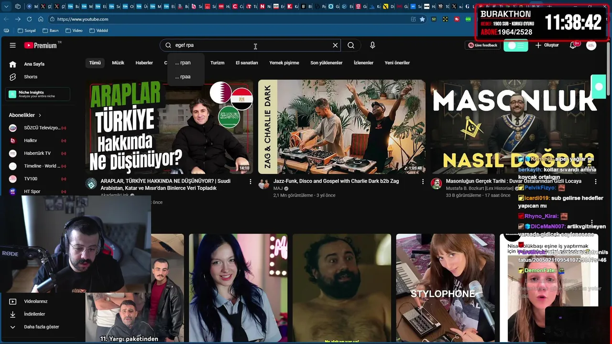
Task: Open more options for the Jazz-Funk video
Action: point(423,182)
